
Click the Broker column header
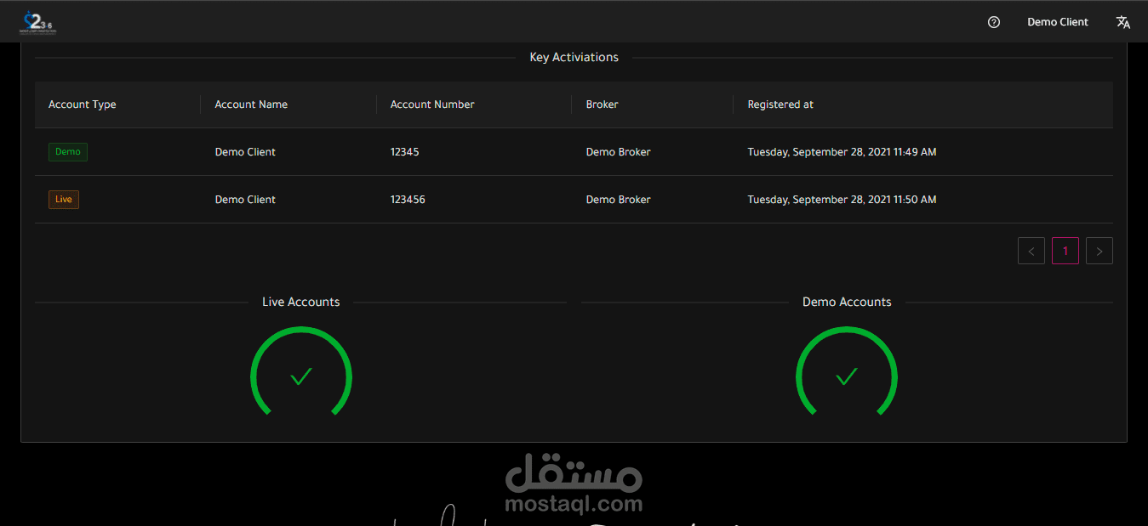click(602, 104)
